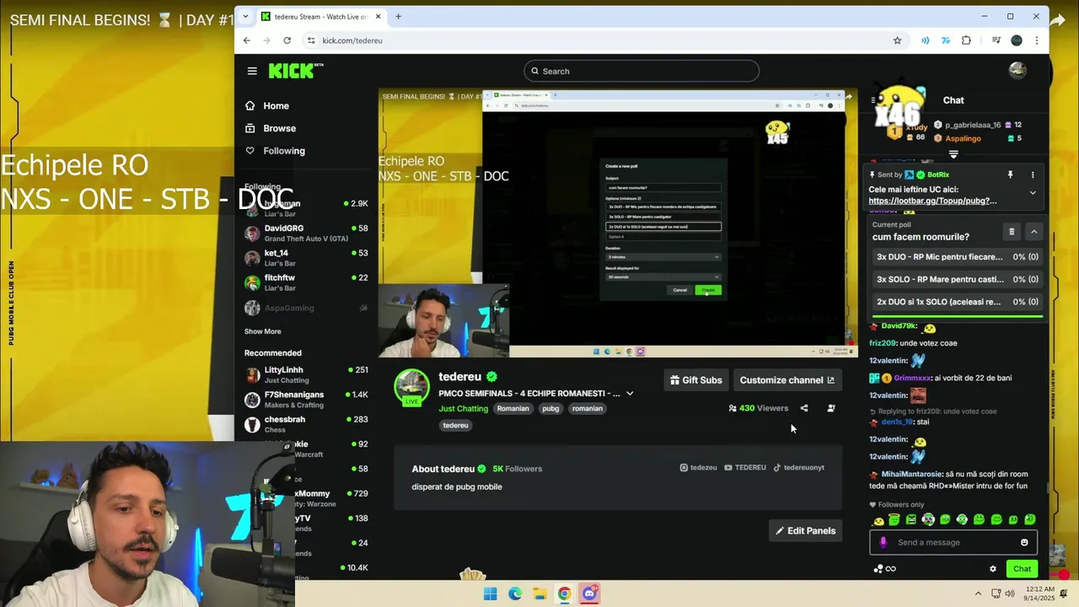Viewport: 1079px width, 607px height.
Task: Show hidden system tray icons
Action: tap(978, 594)
